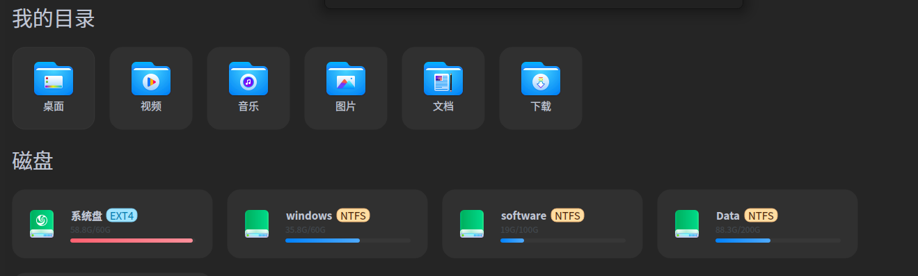
Task: Open the 图片 pictures folder icon
Action: (346, 79)
